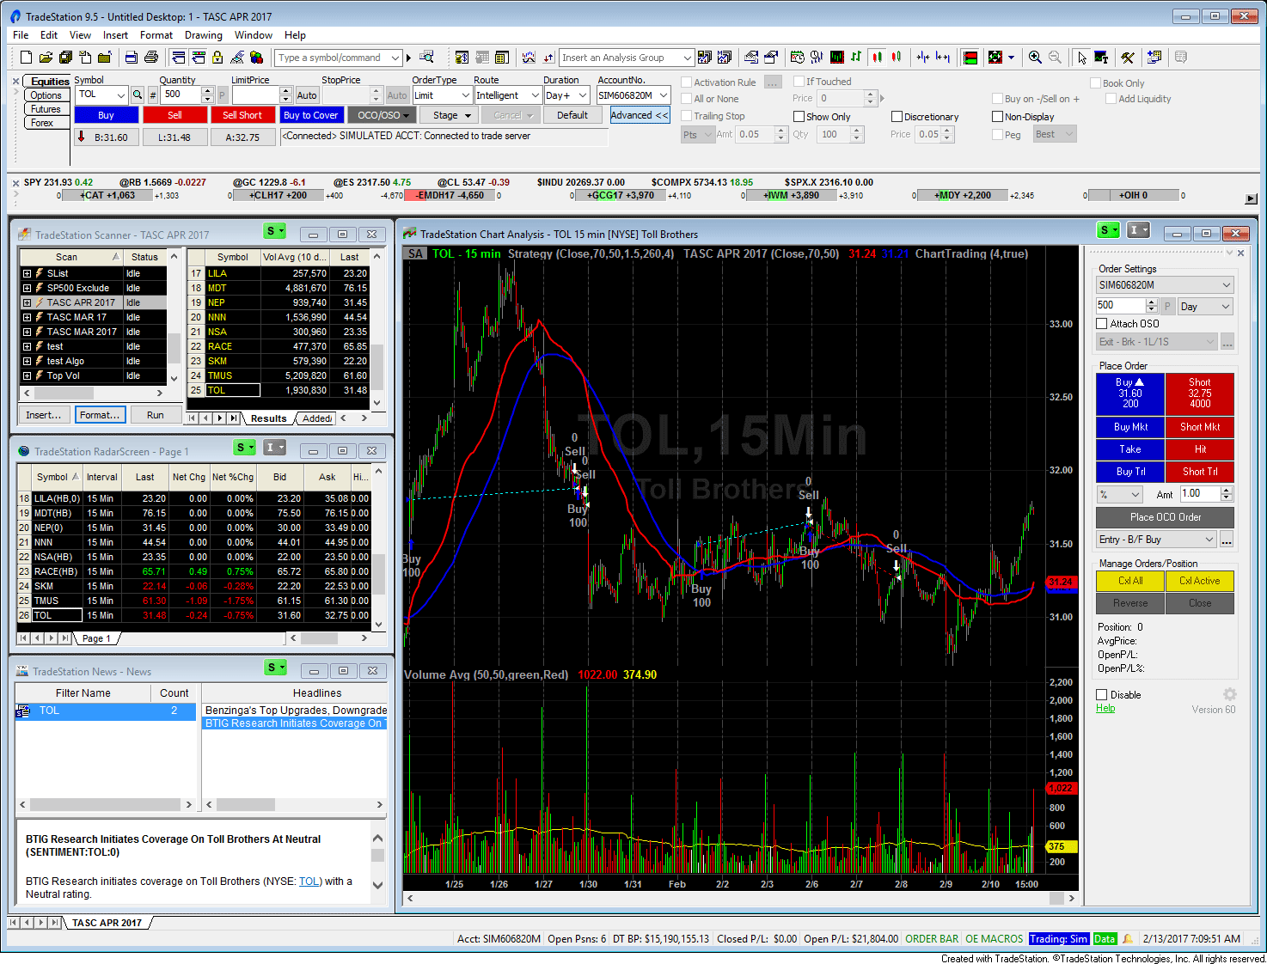The image size is (1267, 964).
Task: Click the red Short Mkt button
Action: [1200, 427]
